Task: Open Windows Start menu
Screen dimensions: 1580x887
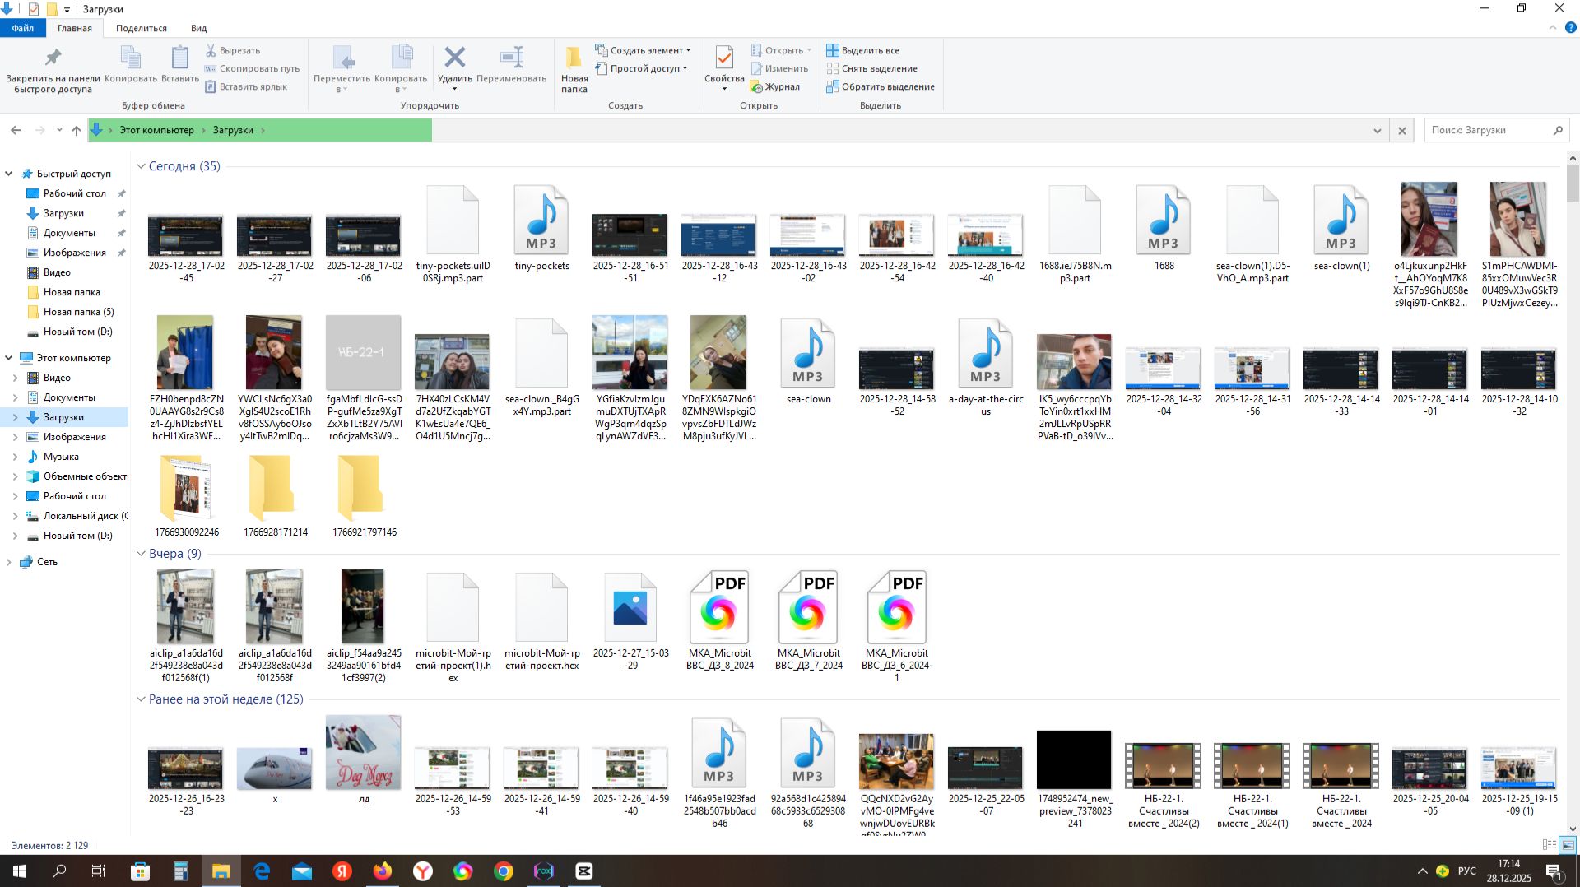Action: coord(20,871)
